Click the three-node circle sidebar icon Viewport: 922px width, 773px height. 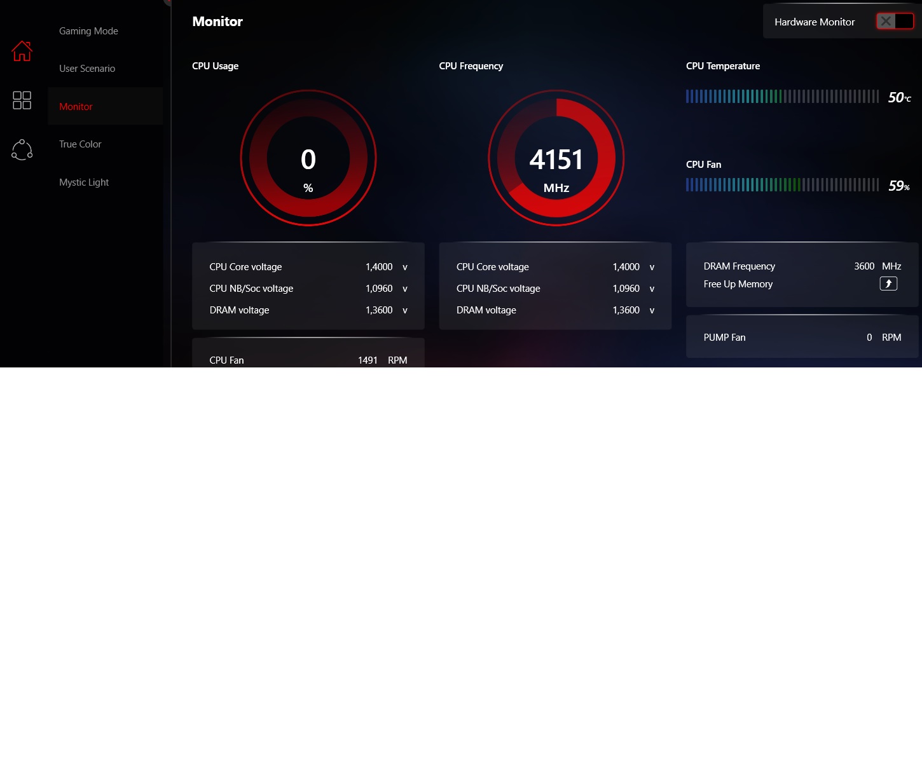(22, 149)
